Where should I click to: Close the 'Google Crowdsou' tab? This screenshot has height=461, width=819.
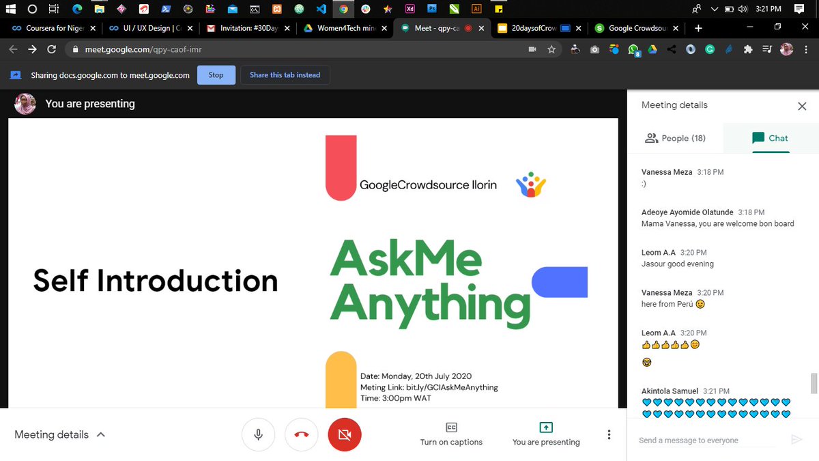pos(676,29)
